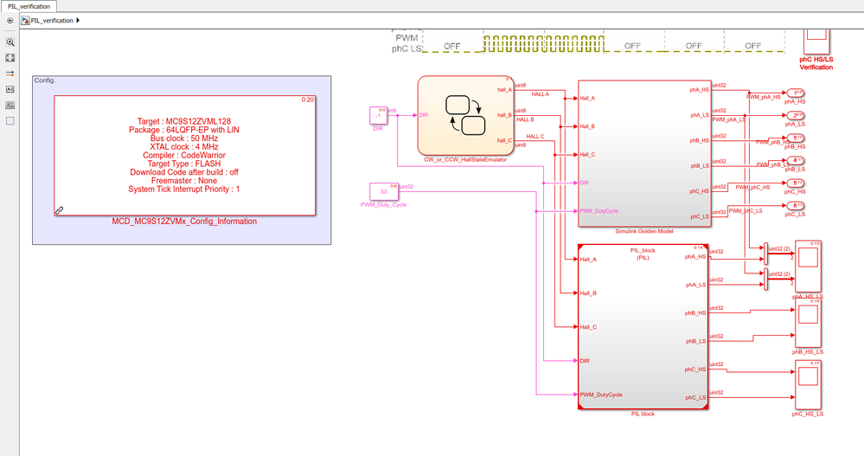This screenshot has height=456, width=864.
Task: Select outport 3 phB_HS
Action: tap(795, 138)
